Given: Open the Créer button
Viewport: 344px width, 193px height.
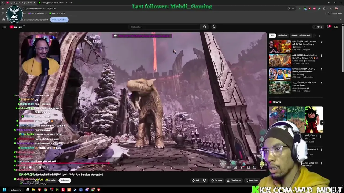Looking at the screenshot, I should [318, 27].
